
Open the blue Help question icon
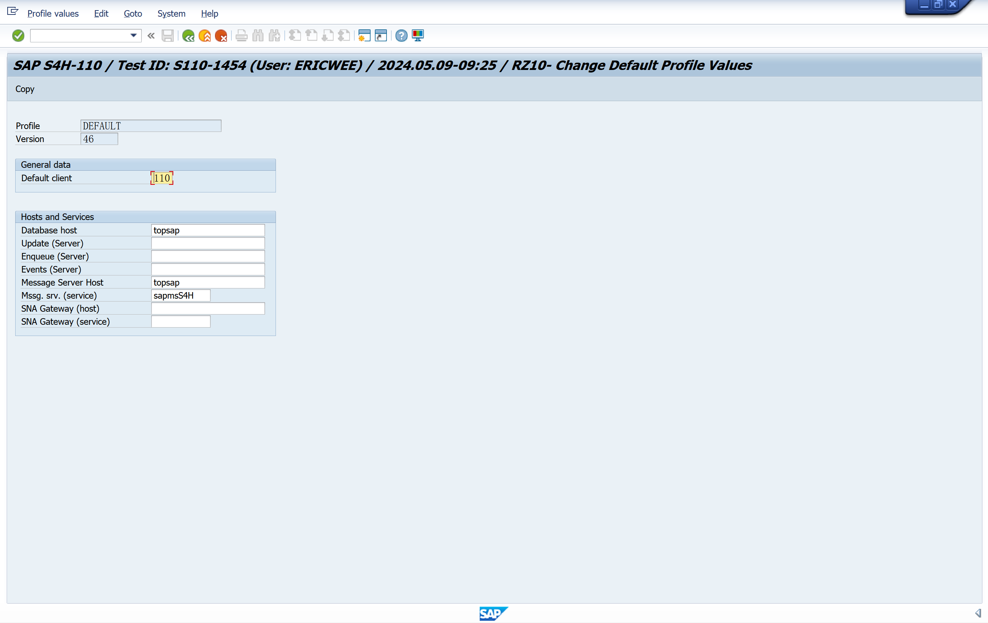point(401,36)
